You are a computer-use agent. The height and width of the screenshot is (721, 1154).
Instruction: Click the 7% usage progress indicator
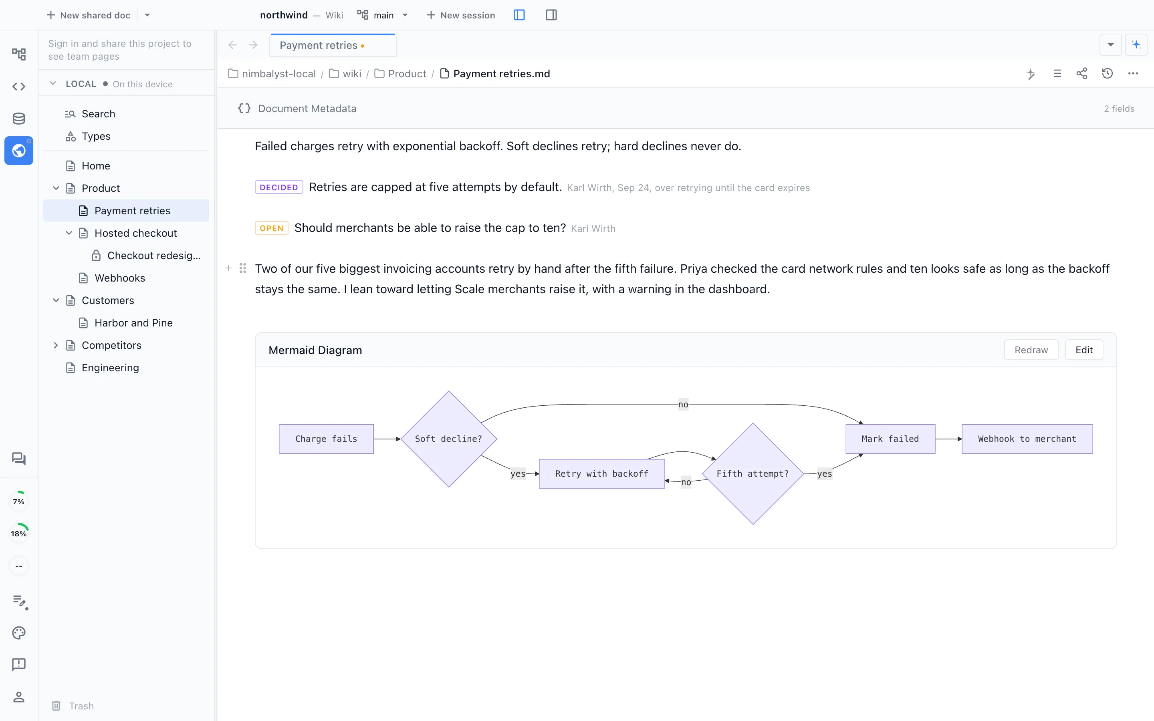click(18, 501)
